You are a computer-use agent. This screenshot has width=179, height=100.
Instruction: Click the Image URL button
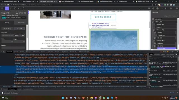point(20,29)
